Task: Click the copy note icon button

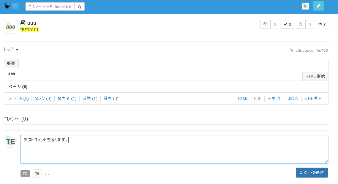Action: click(265, 24)
